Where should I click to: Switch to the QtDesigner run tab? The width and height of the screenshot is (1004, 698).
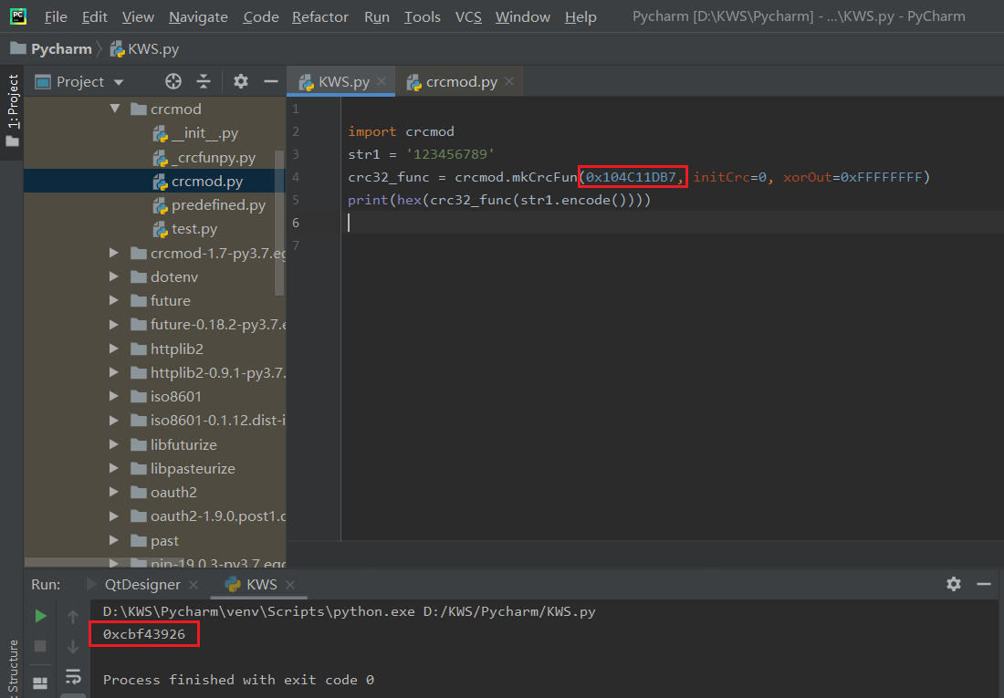coord(142,585)
